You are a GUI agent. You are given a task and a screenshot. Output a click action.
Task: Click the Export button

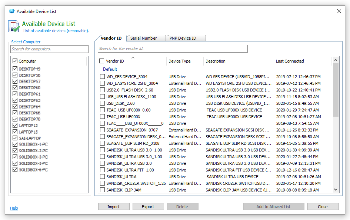pyautogui.click(x=148, y=207)
